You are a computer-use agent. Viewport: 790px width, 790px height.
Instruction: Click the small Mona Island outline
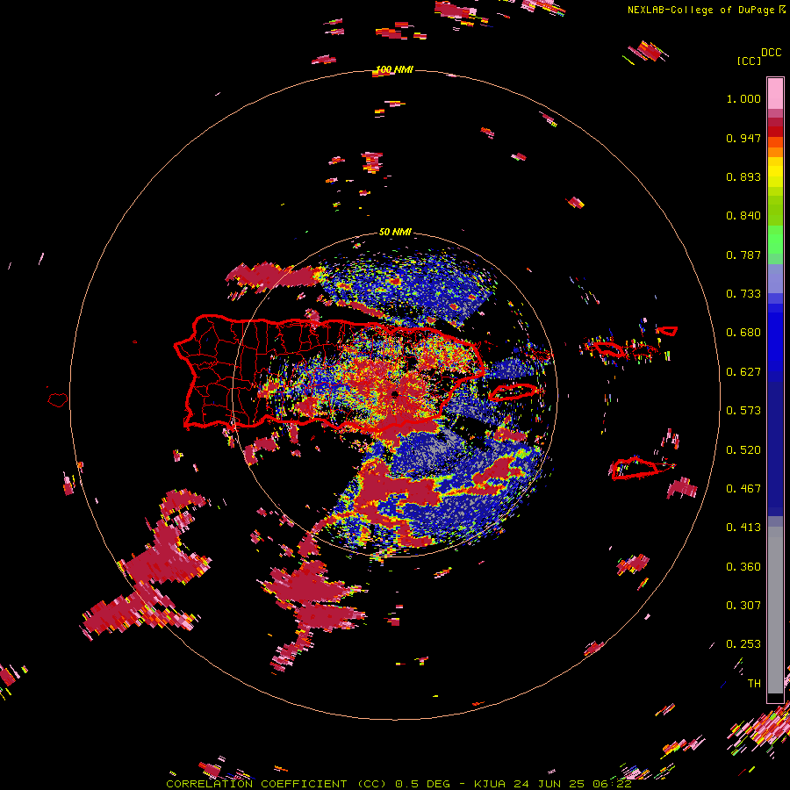(58, 400)
